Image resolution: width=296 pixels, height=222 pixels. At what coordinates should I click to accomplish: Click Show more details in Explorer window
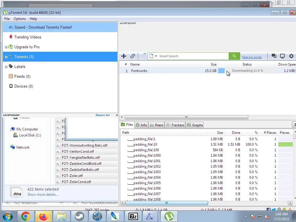(43, 195)
